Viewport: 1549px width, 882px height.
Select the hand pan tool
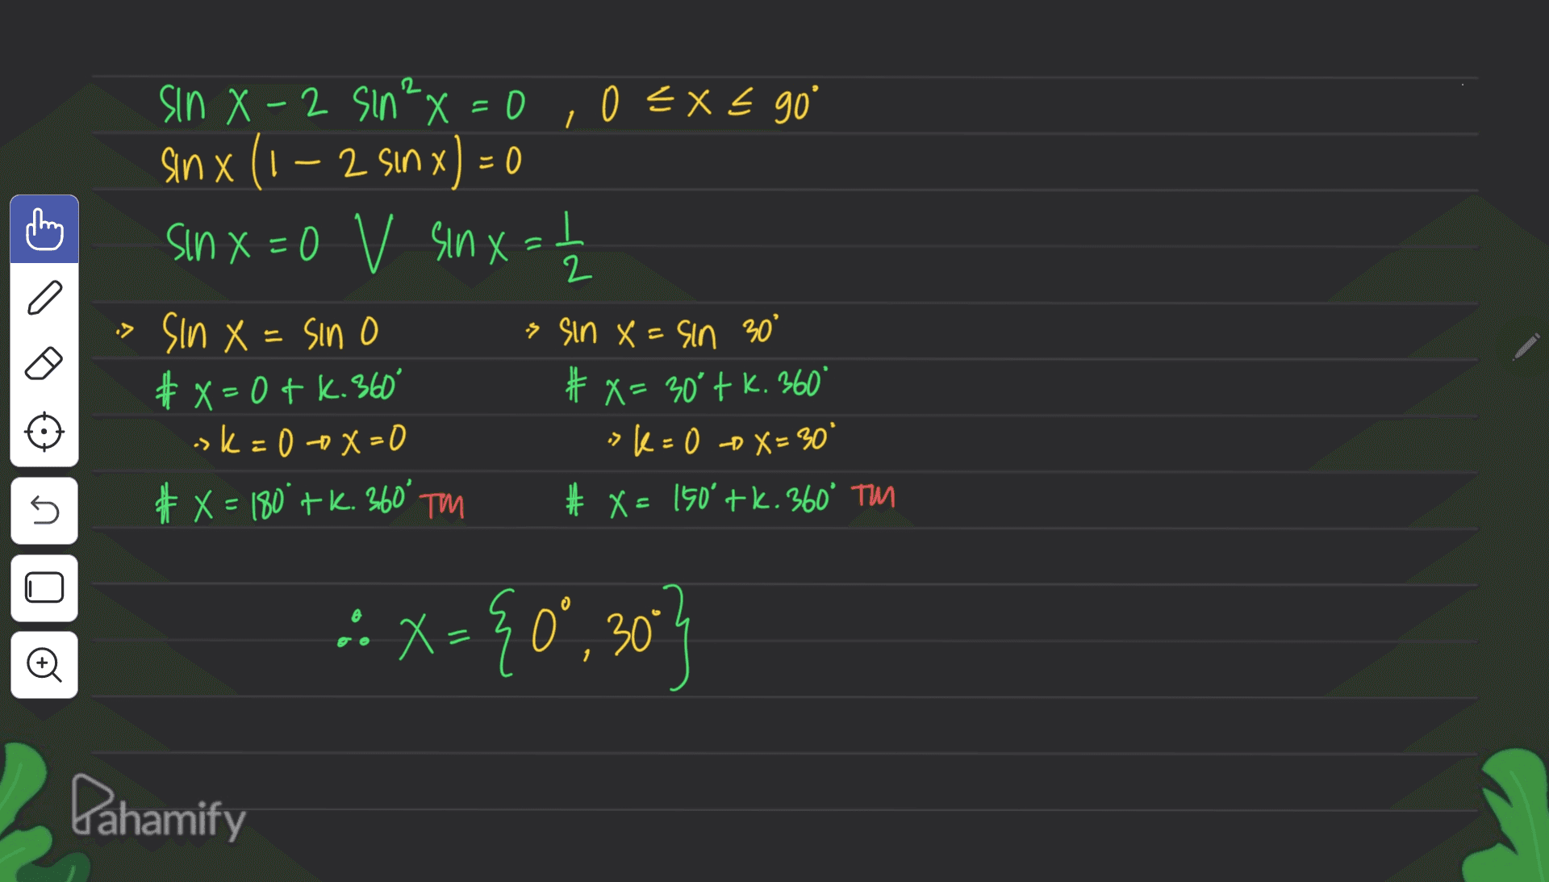coord(44,229)
